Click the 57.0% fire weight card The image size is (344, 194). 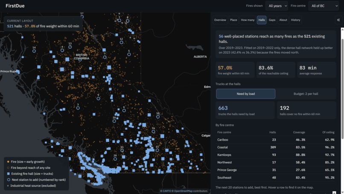235,70
